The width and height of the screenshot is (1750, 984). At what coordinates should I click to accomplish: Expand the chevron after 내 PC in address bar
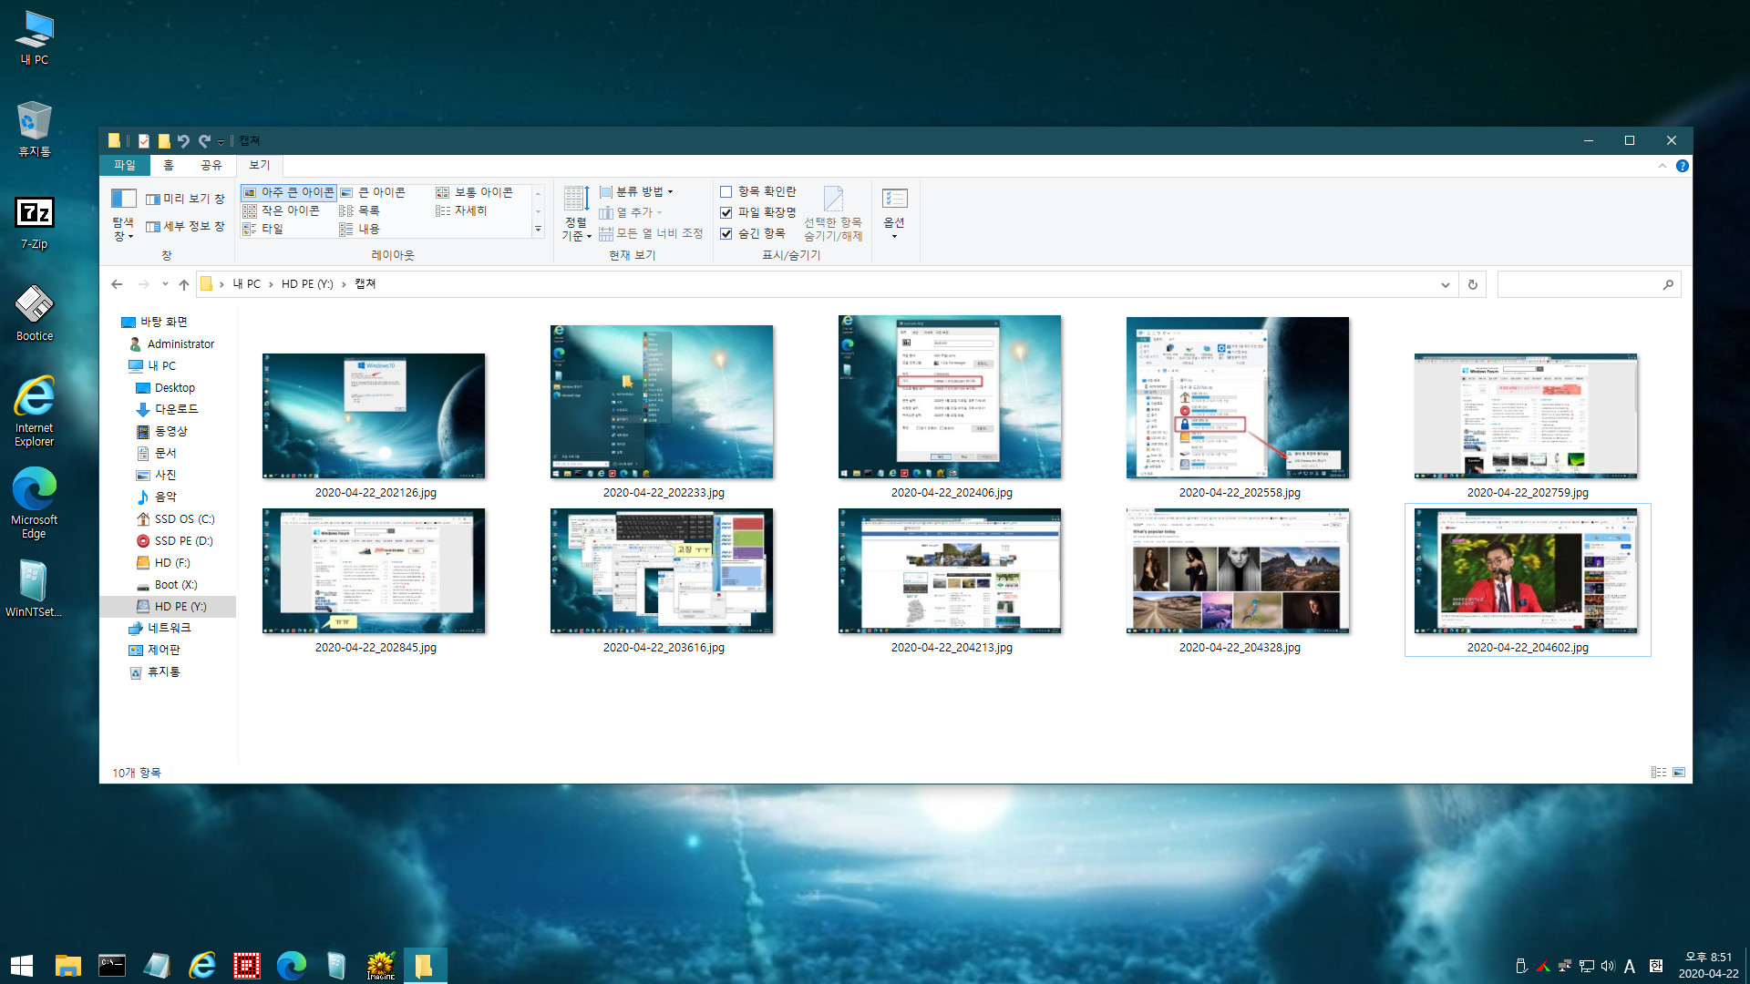tap(271, 284)
